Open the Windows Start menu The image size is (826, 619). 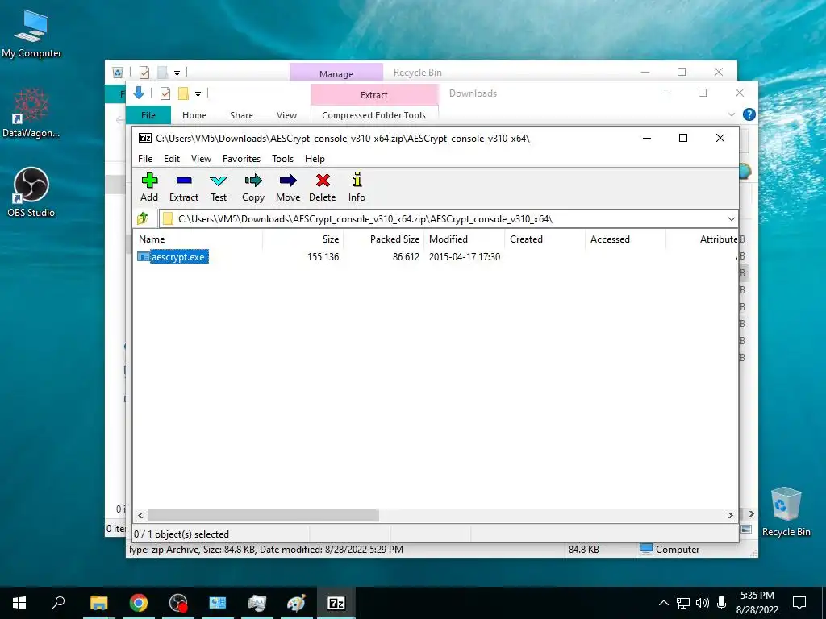pos(19,603)
